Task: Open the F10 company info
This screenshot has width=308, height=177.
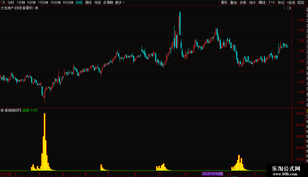Action: [272, 2]
